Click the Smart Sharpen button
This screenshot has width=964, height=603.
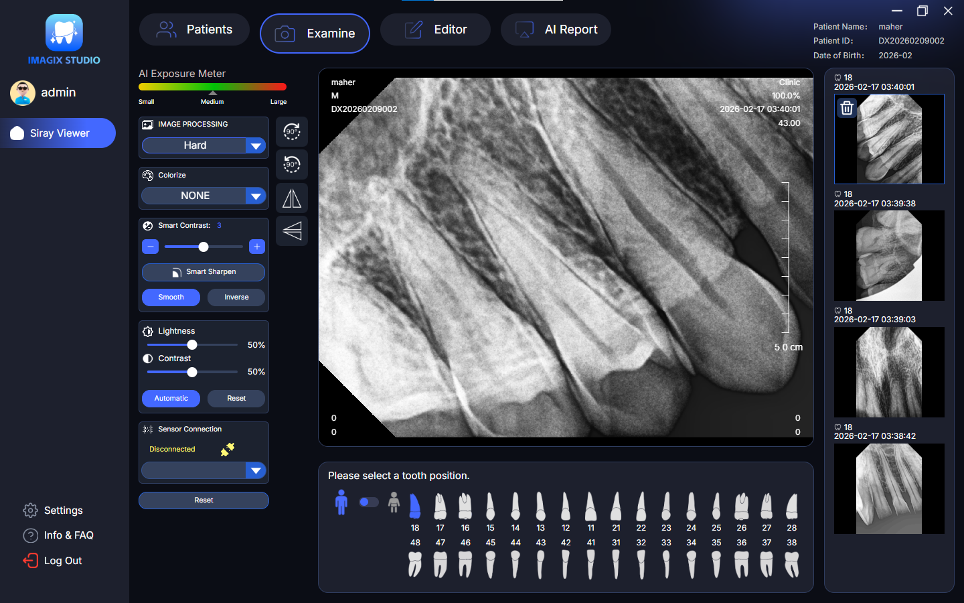[204, 272]
